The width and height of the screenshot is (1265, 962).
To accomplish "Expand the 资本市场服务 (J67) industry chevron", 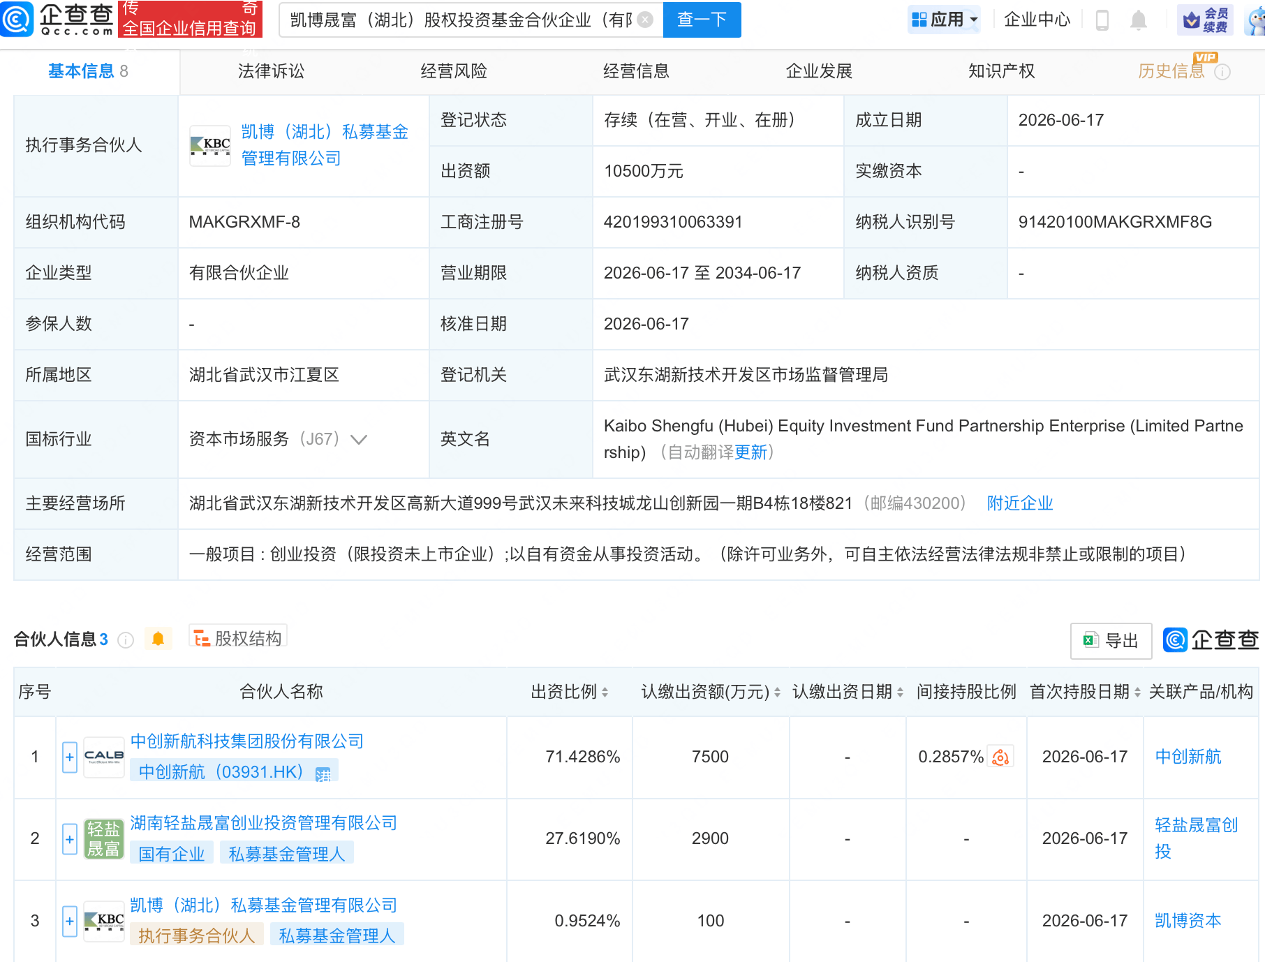I will click(x=359, y=440).
